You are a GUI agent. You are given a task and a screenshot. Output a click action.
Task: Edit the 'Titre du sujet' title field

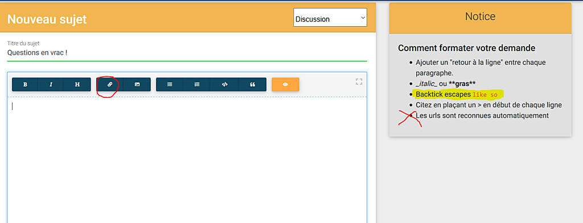(187, 53)
